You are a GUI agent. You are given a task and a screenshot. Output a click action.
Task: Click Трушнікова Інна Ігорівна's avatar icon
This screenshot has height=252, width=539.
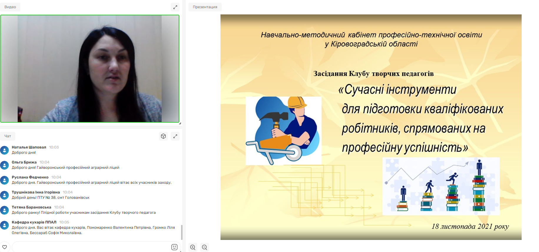pos(4,195)
